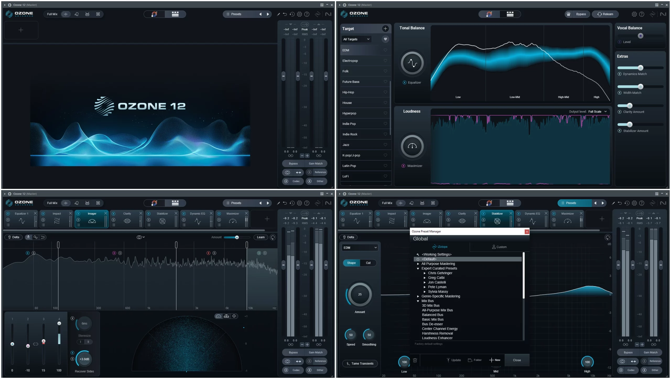Switch Stabilizer mode to Cut
Viewport: 671px width, 379px height.
pos(368,263)
